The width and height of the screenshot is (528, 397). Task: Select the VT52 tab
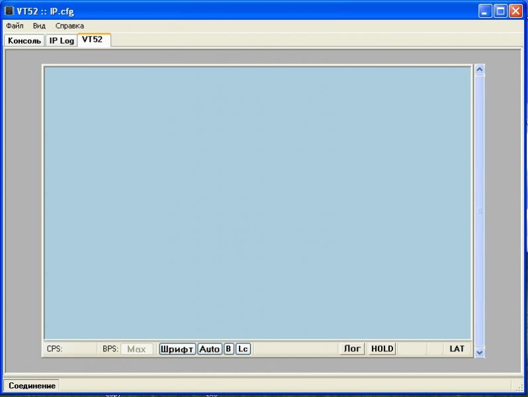pos(93,40)
